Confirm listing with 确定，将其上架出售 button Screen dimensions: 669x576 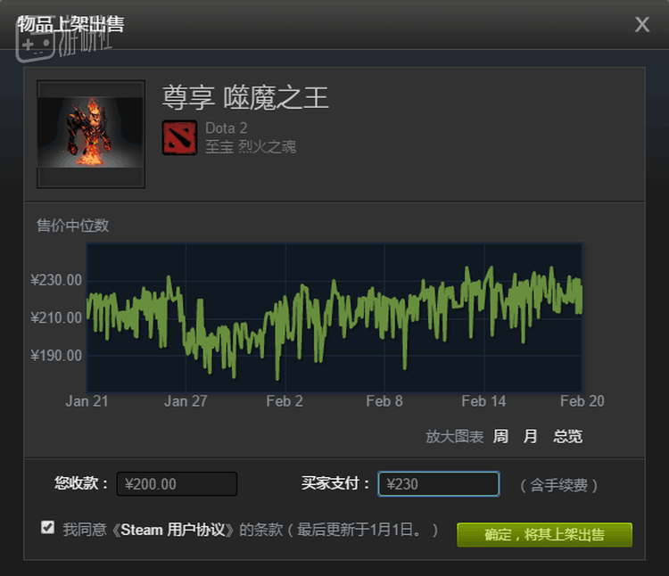[x=544, y=535]
